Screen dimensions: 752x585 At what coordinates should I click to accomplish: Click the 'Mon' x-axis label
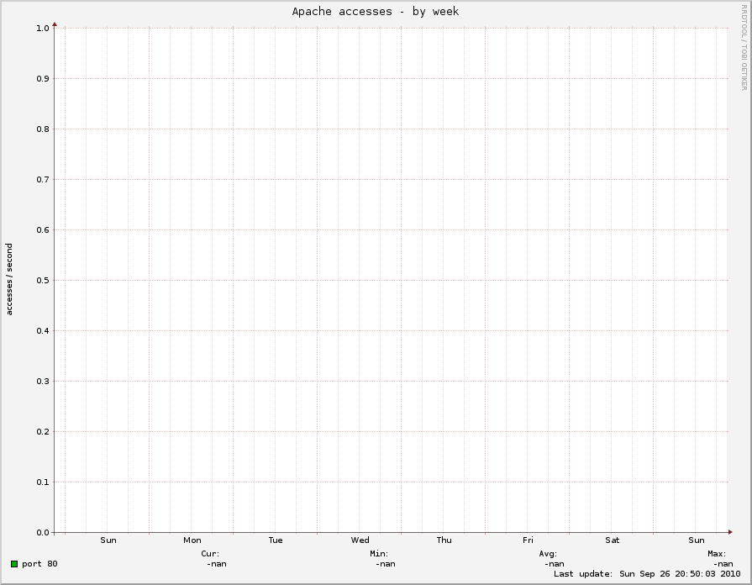click(192, 540)
